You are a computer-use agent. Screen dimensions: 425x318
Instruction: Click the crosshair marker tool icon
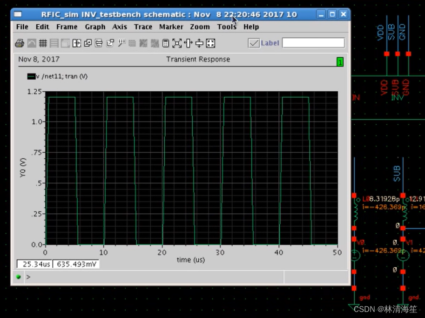(121, 43)
